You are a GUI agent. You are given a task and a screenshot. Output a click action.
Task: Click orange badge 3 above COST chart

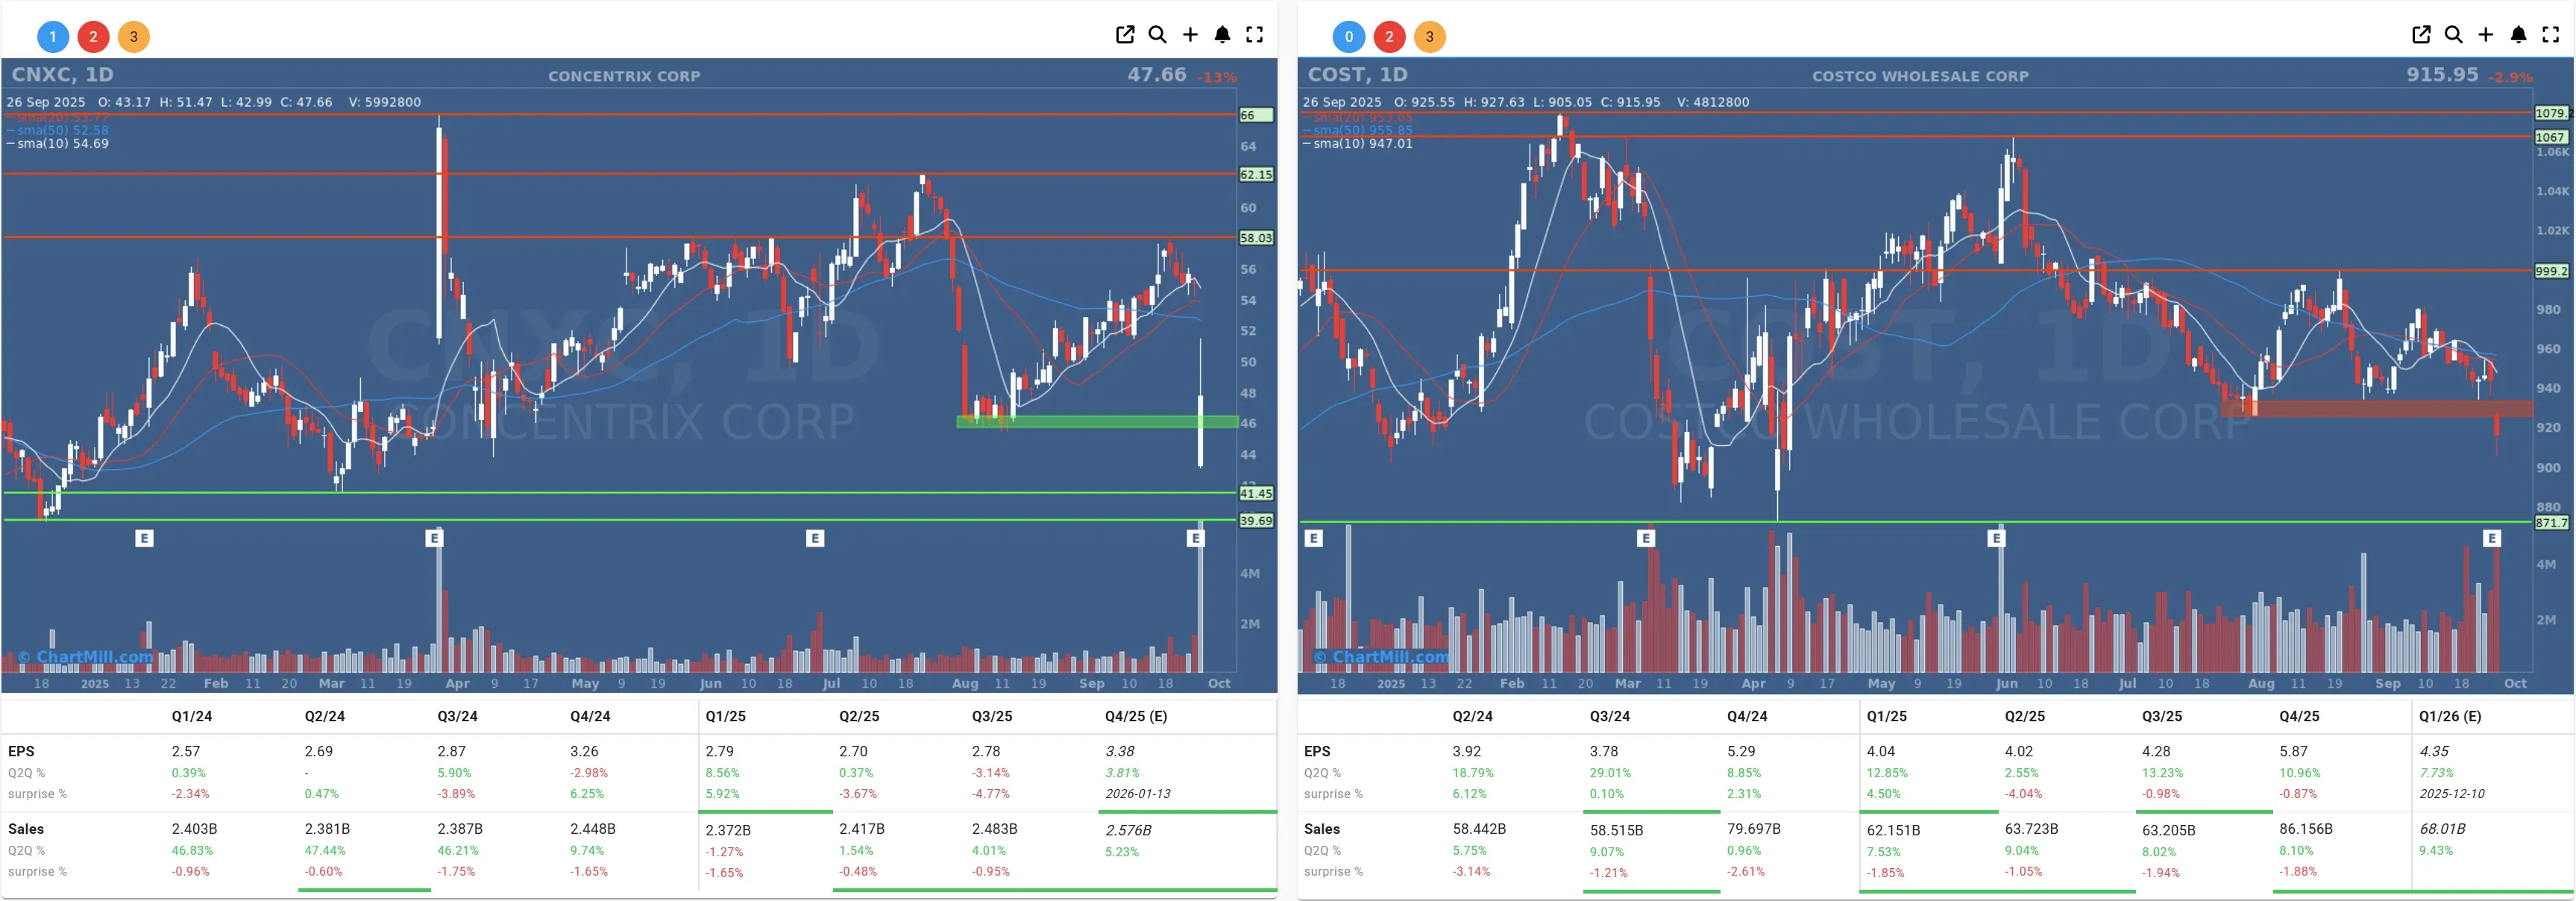click(x=1429, y=37)
